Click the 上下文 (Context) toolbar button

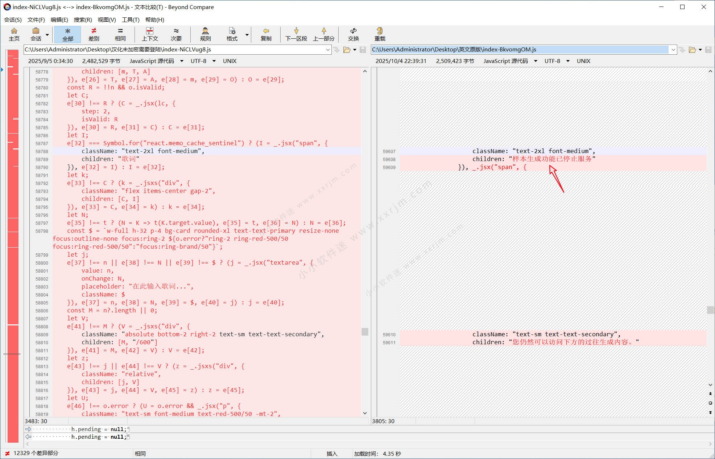[150, 34]
